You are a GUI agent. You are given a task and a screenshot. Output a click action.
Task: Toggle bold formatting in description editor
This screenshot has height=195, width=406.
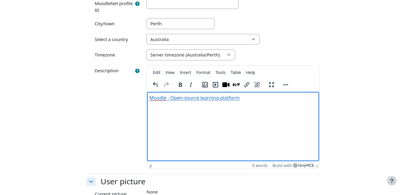(x=180, y=85)
